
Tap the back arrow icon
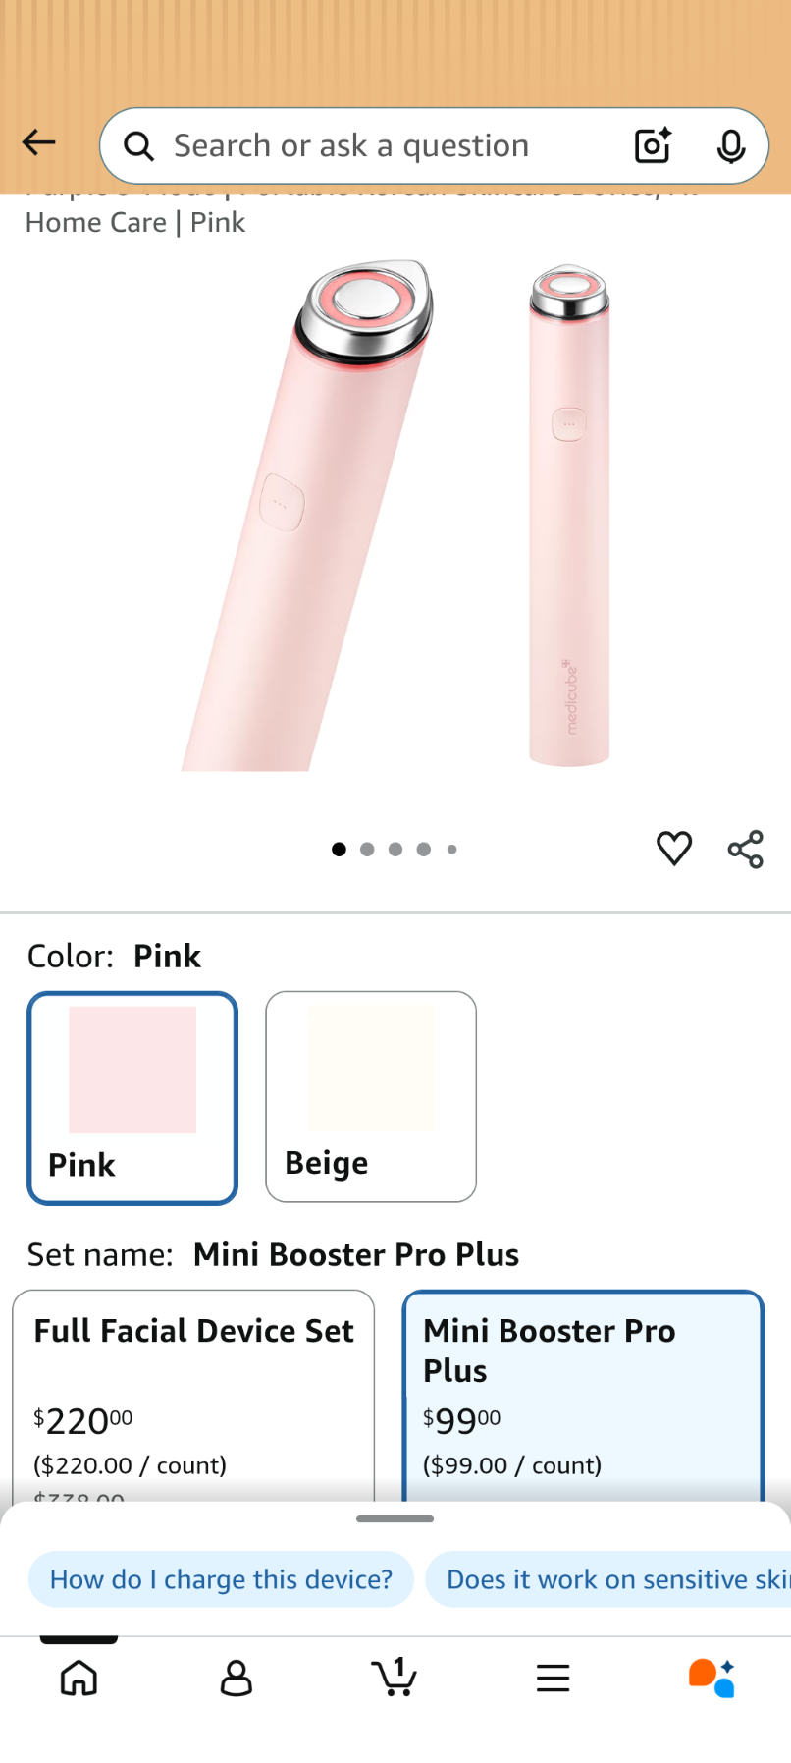pos(39,143)
